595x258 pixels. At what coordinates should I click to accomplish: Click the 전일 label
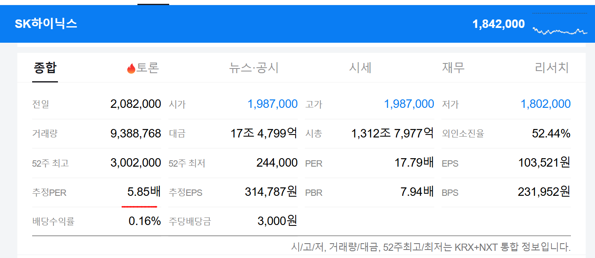(x=41, y=104)
